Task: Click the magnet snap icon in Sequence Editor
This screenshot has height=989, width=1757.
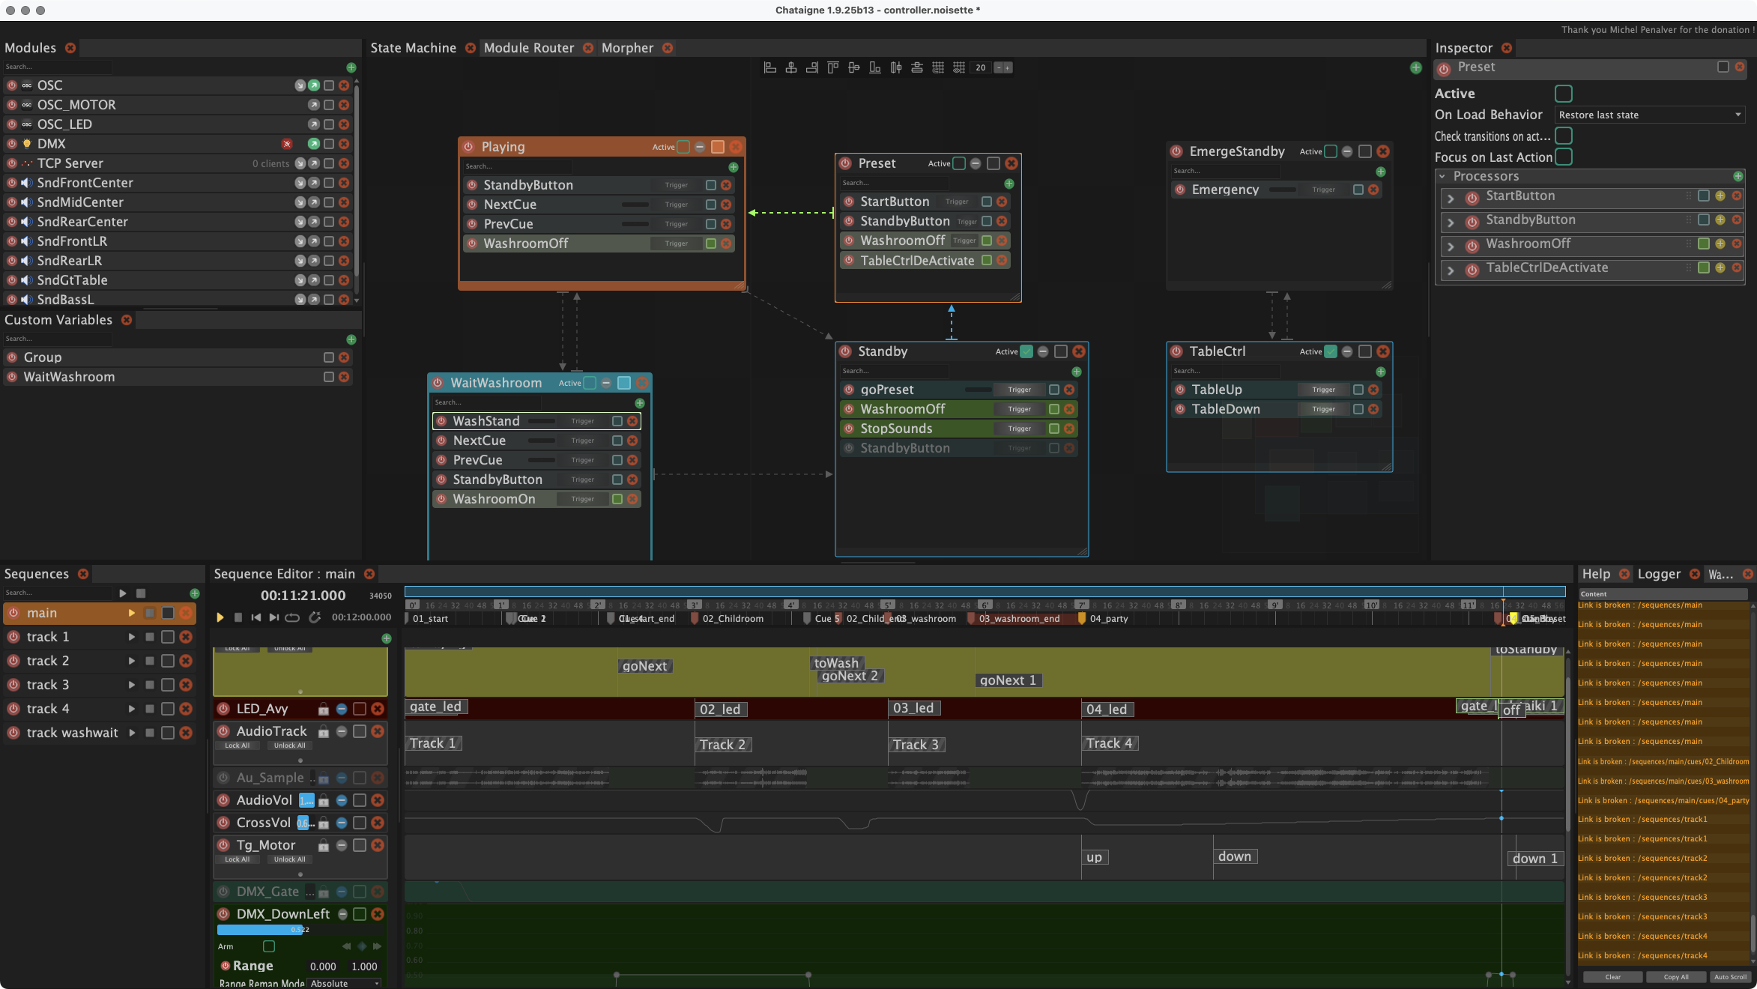Action: pos(315,617)
